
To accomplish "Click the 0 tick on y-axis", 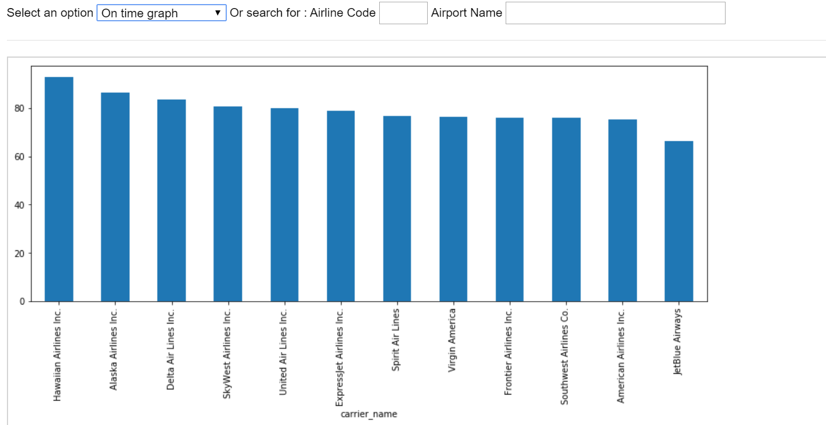I will pyautogui.click(x=21, y=301).
